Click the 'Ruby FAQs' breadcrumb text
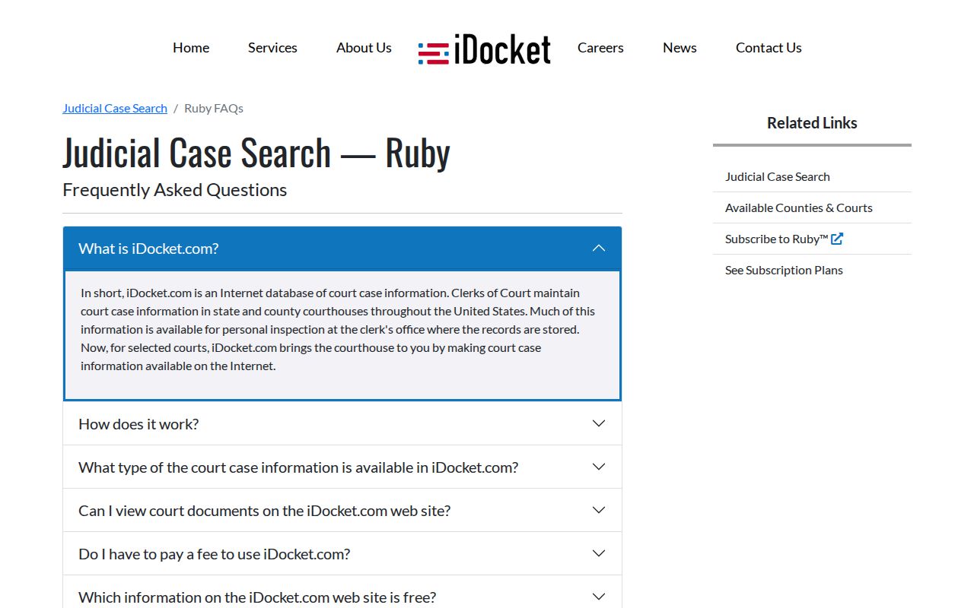Viewport: 974px width, 608px height. [214, 108]
